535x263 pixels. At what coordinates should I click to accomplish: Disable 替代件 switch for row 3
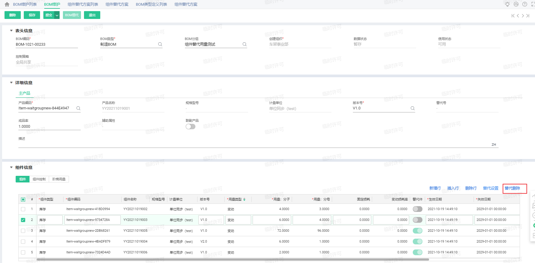click(418, 231)
